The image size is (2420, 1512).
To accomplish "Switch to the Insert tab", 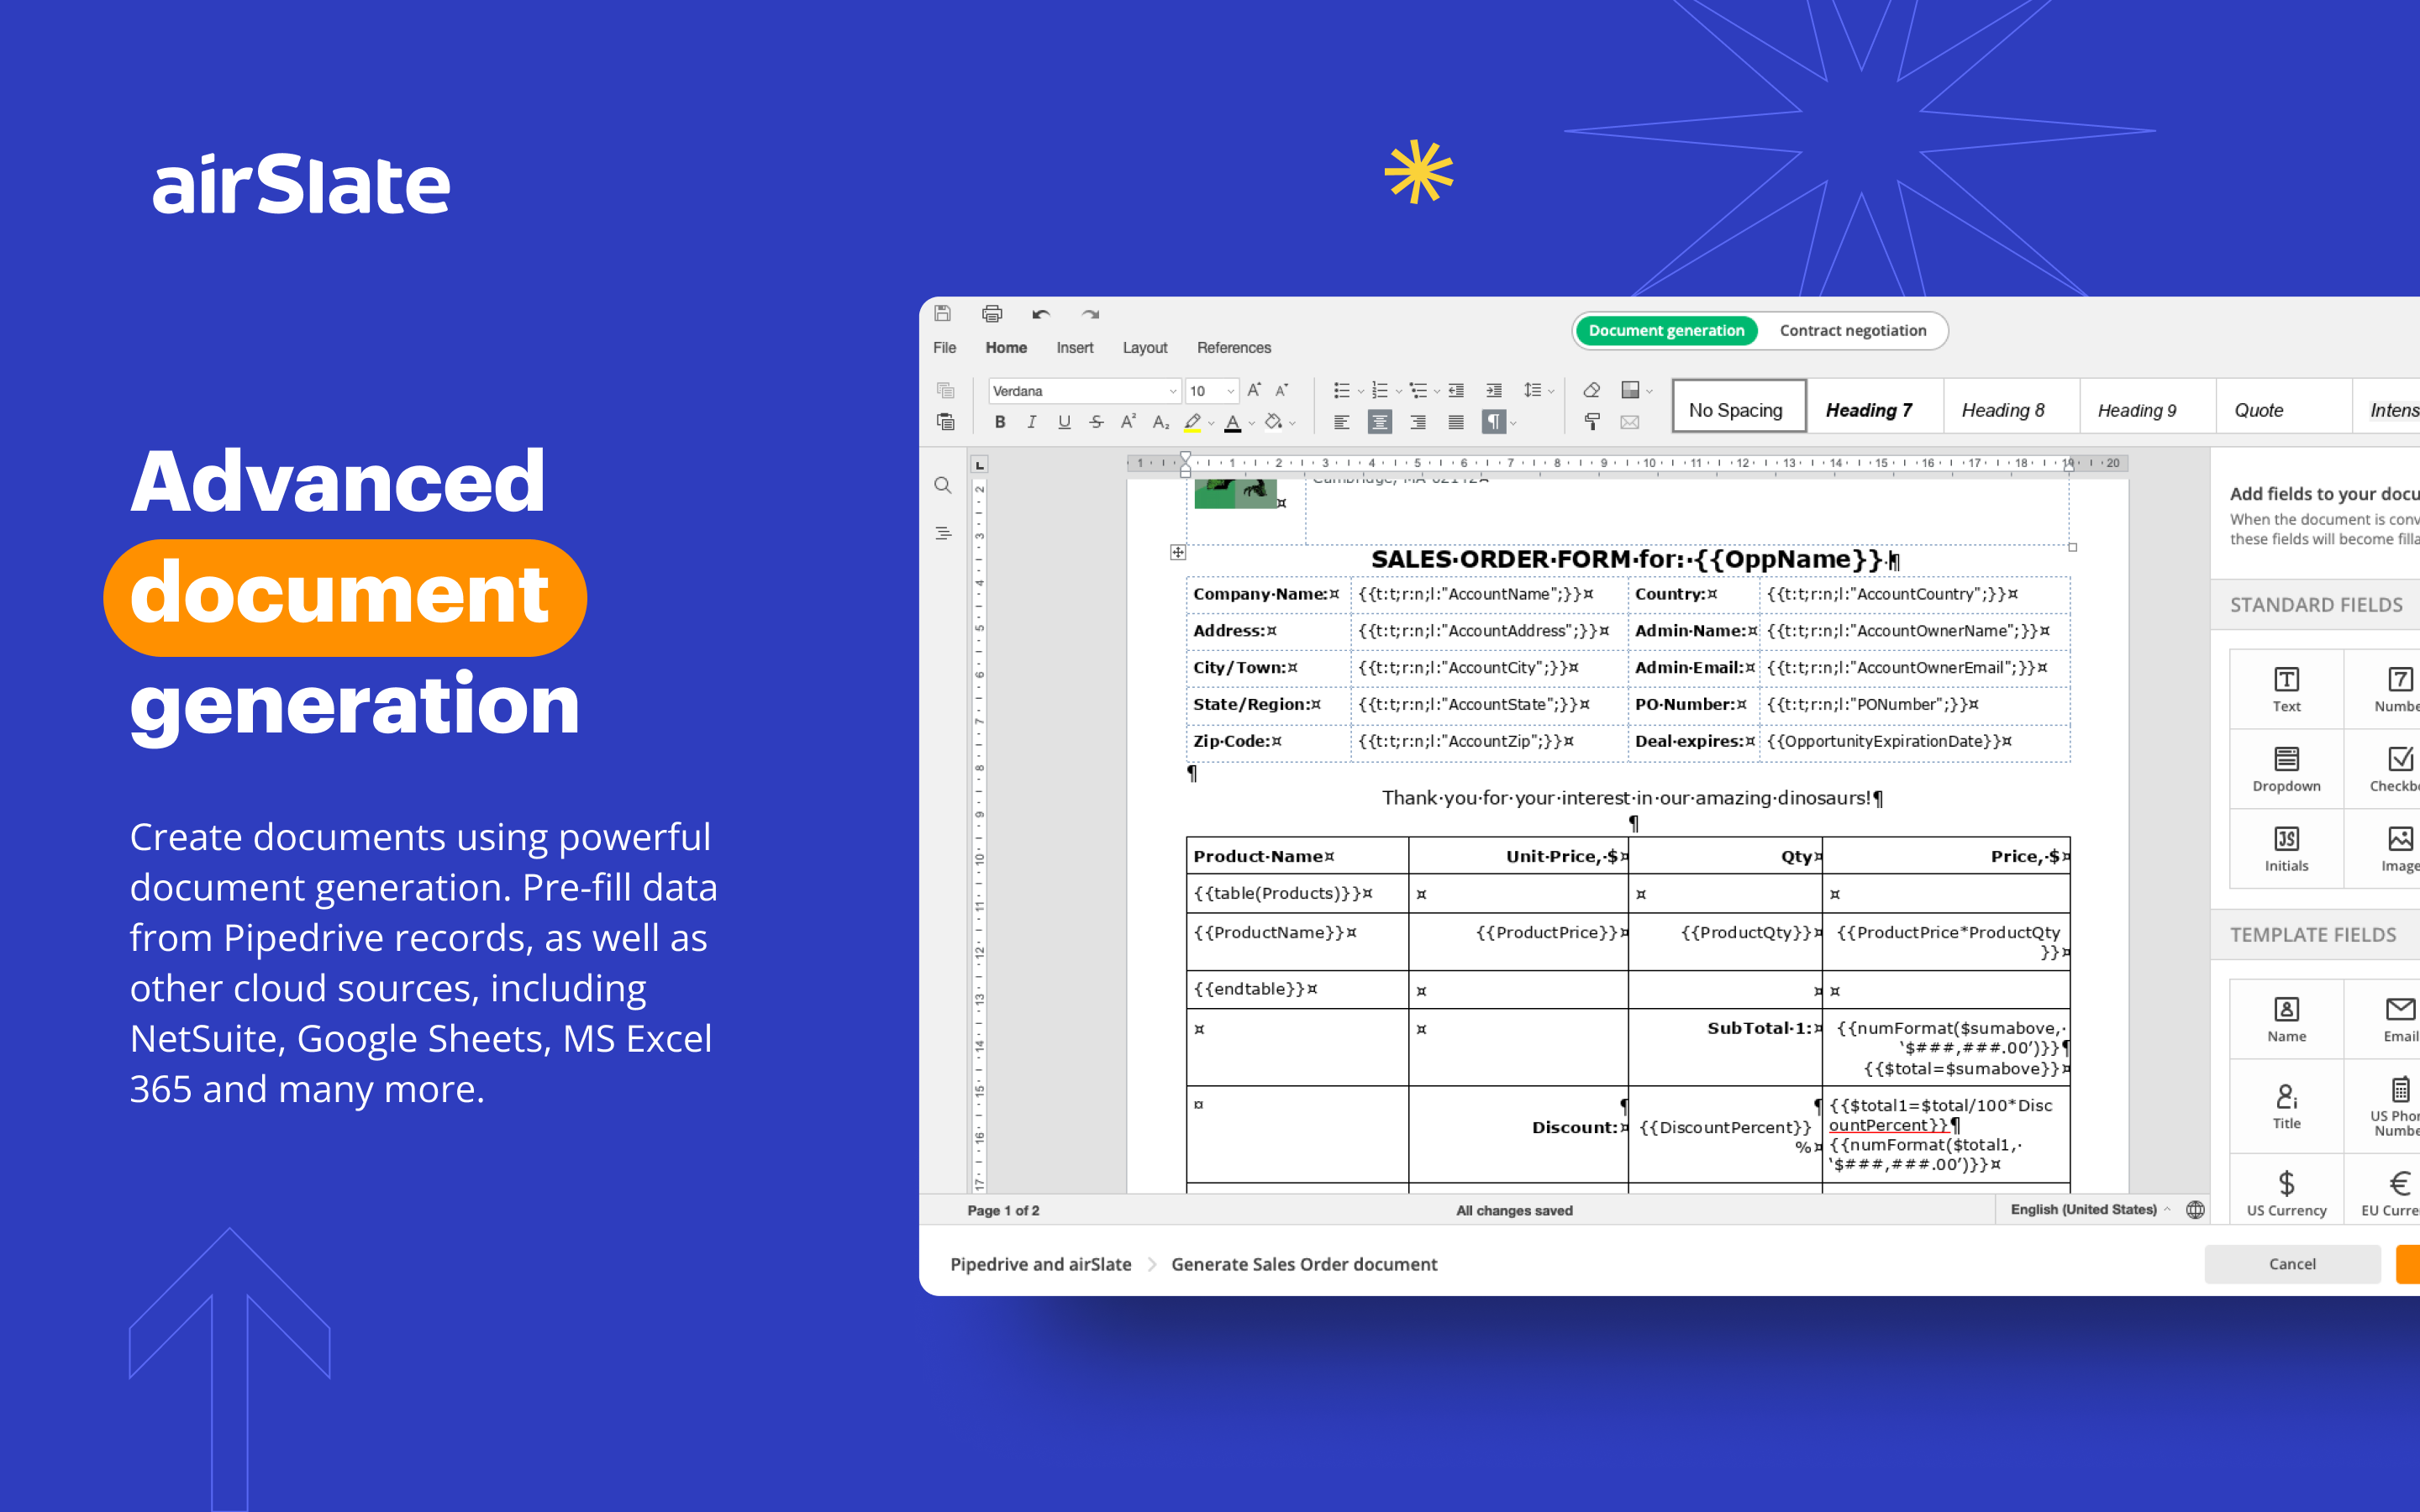I will [1074, 348].
